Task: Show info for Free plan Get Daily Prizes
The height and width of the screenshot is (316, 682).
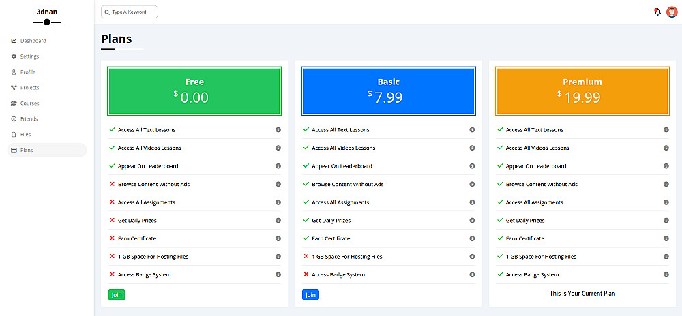Action: coord(278,220)
